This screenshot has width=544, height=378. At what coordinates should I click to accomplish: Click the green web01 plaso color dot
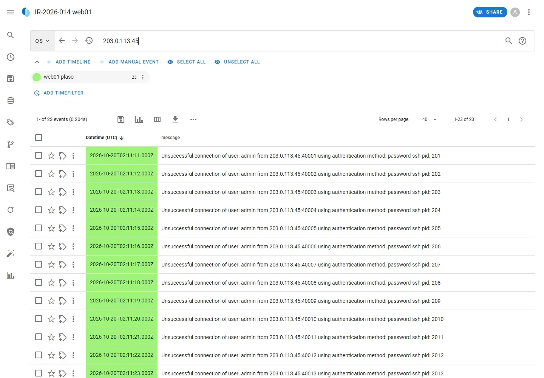37,77
